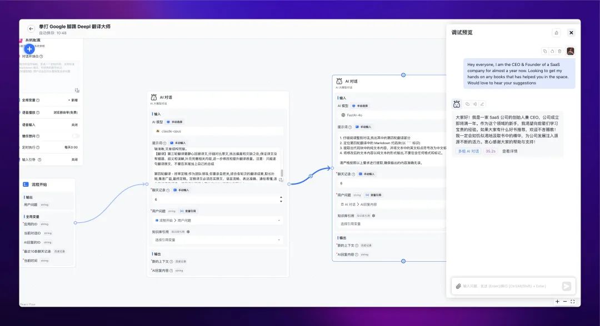Copy the AI reply text
The width and height of the screenshot is (600, 326).
click(x=467, y=104)
